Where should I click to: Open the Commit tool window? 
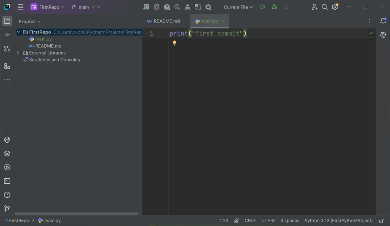pos(7,35)
